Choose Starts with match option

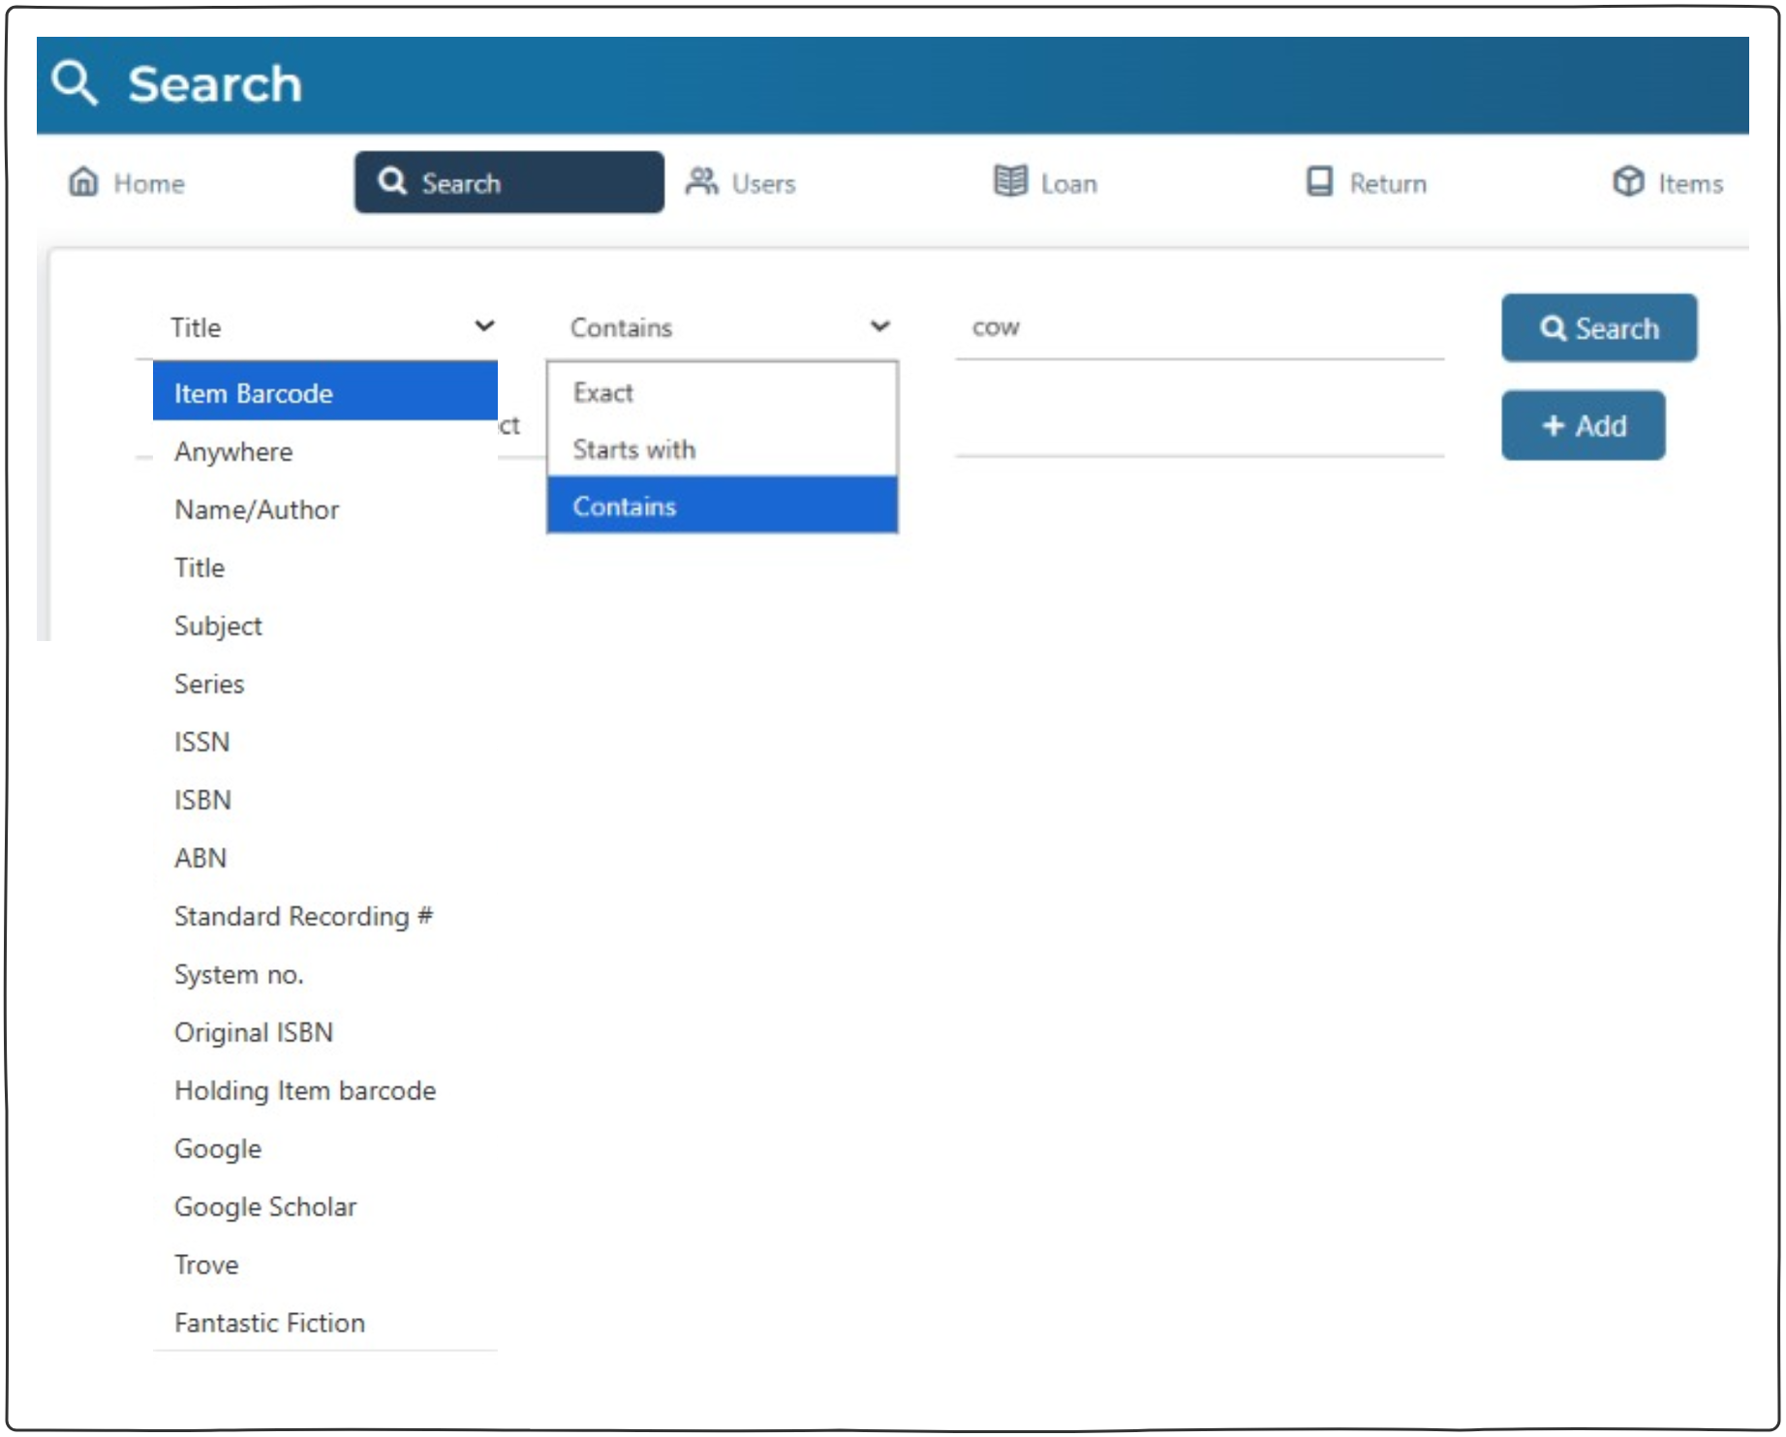tap(634, 449)
